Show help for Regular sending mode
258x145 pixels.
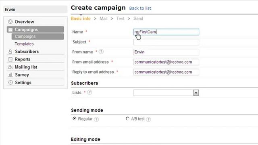[x=96, y=119]
